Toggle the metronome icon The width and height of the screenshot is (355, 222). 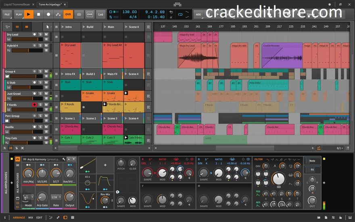171,17
